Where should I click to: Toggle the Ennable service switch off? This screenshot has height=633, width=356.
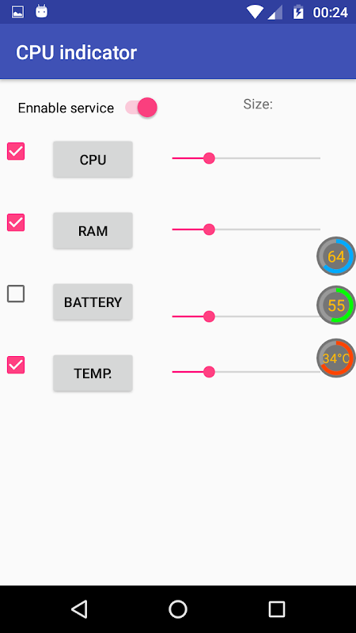point(141,108)
